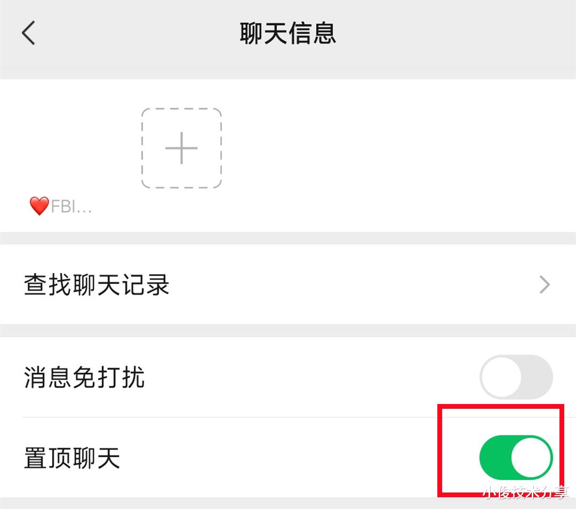576x509 pixels.
Task: Click the blank avatar area above FBI…
Action: point(61,148)
